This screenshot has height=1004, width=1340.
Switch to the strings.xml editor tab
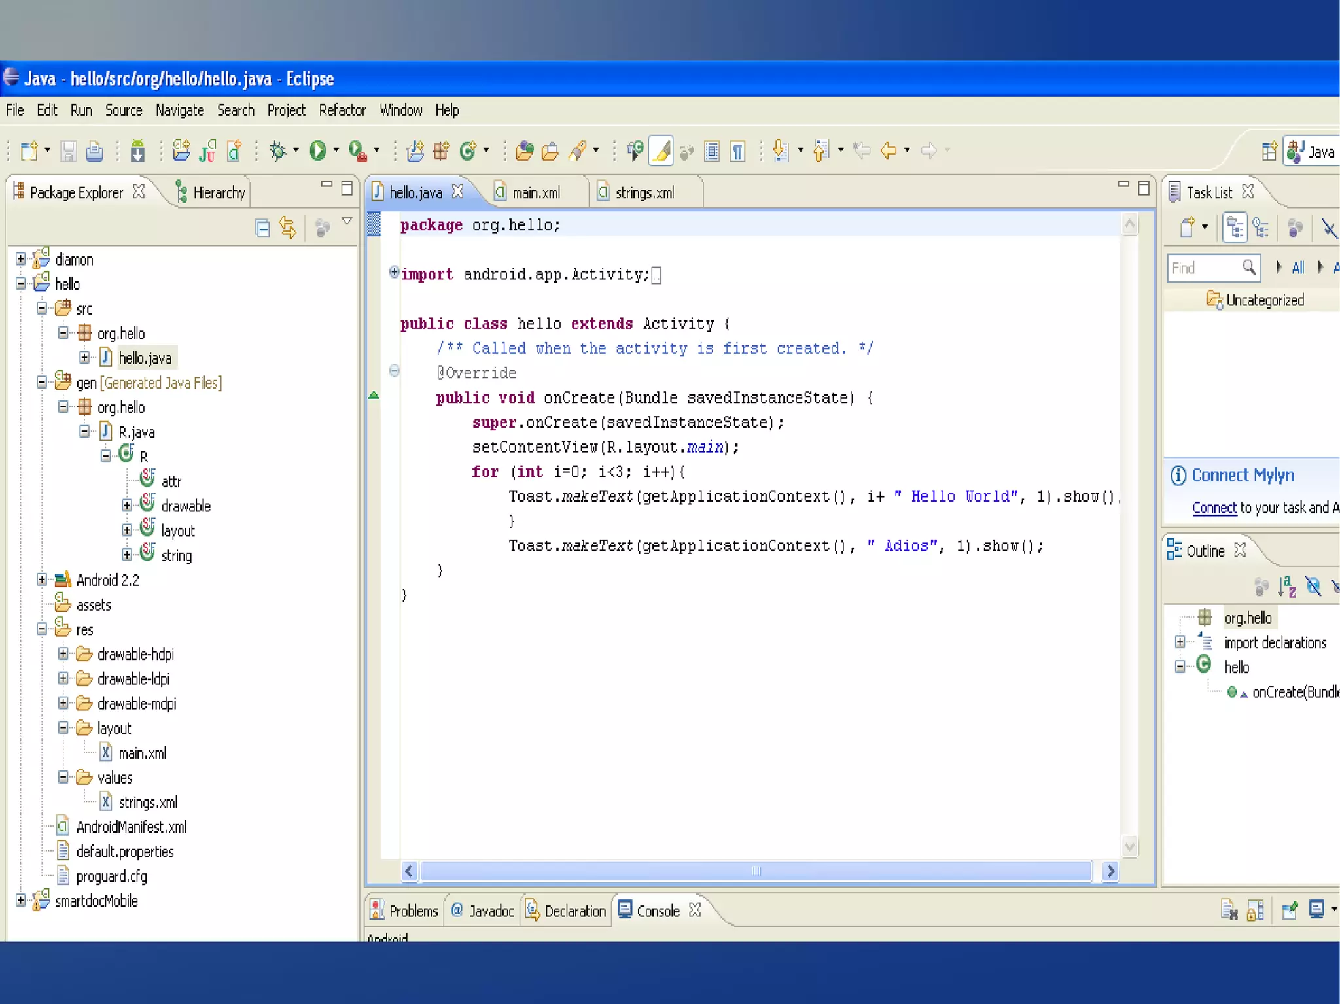click(x=644, y=193)
